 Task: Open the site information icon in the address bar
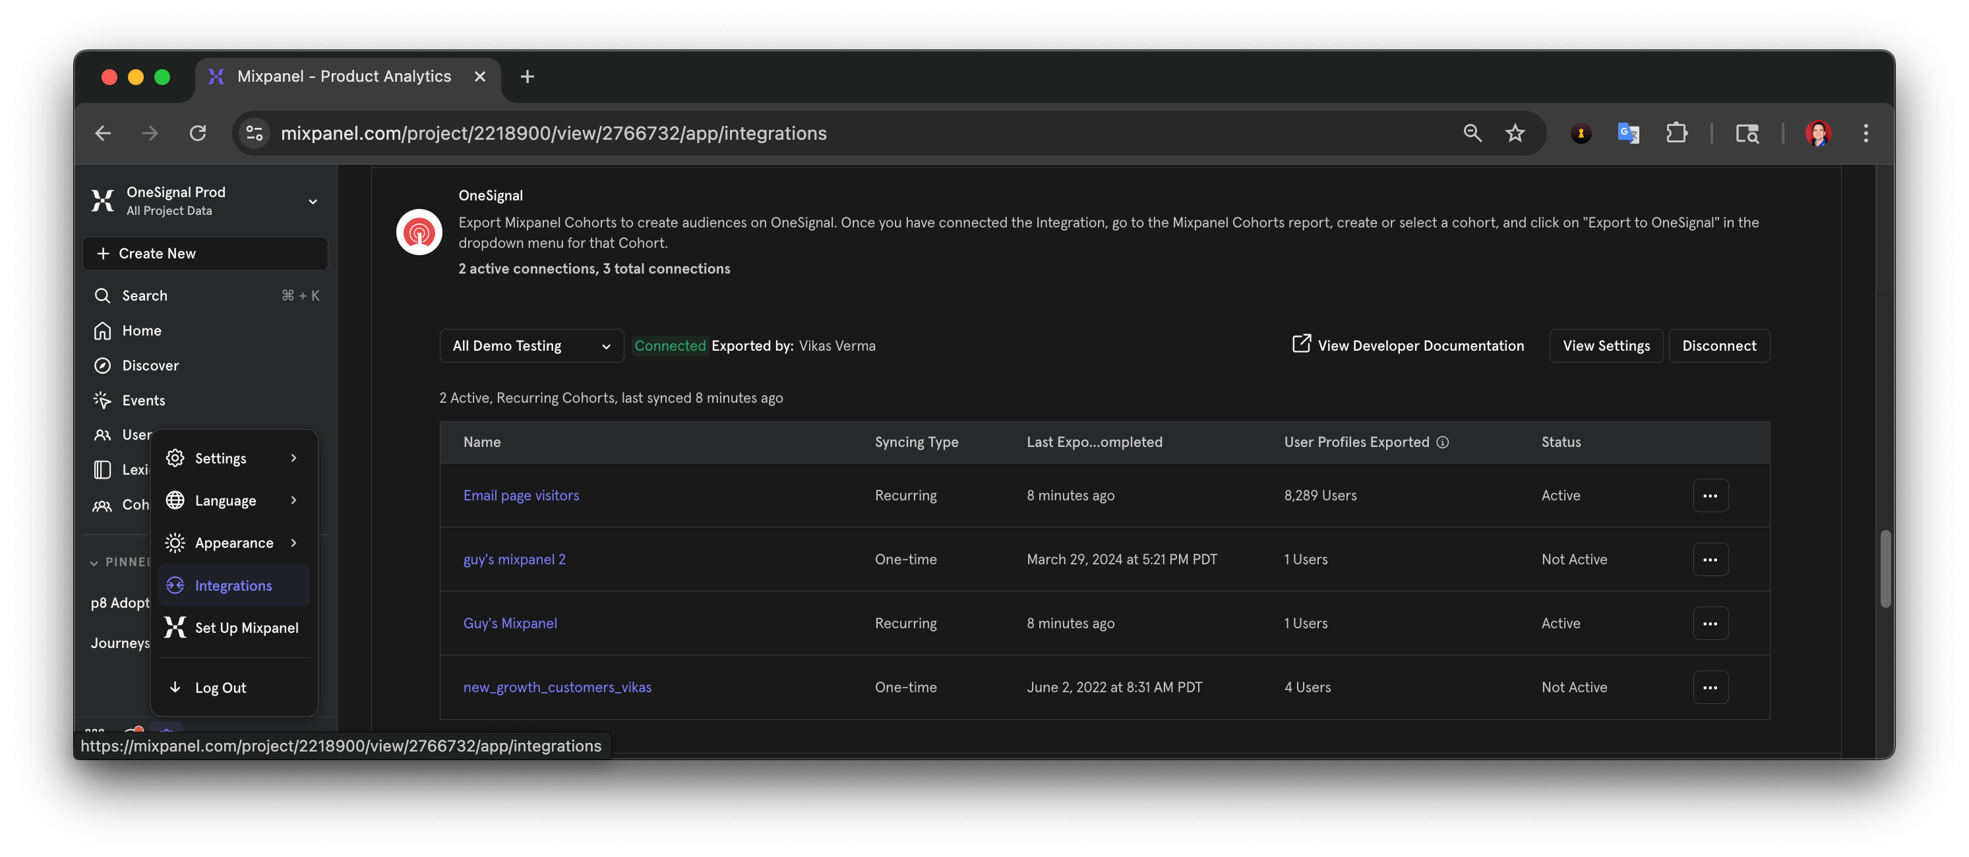click(255, 133)
